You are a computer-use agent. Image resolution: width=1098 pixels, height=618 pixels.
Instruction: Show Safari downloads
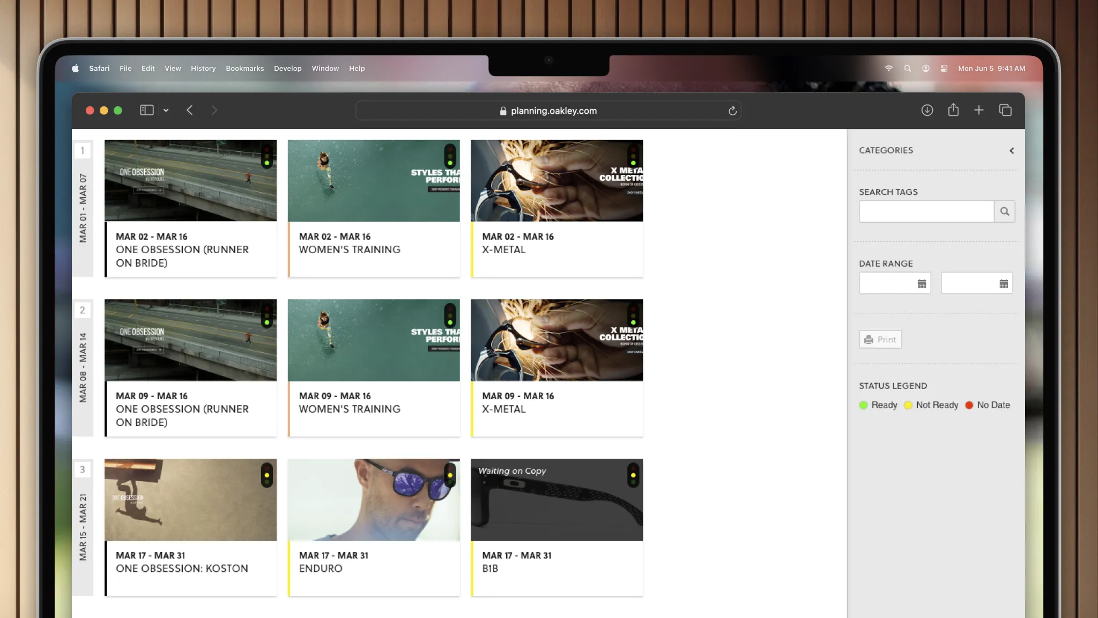[927, 110]
